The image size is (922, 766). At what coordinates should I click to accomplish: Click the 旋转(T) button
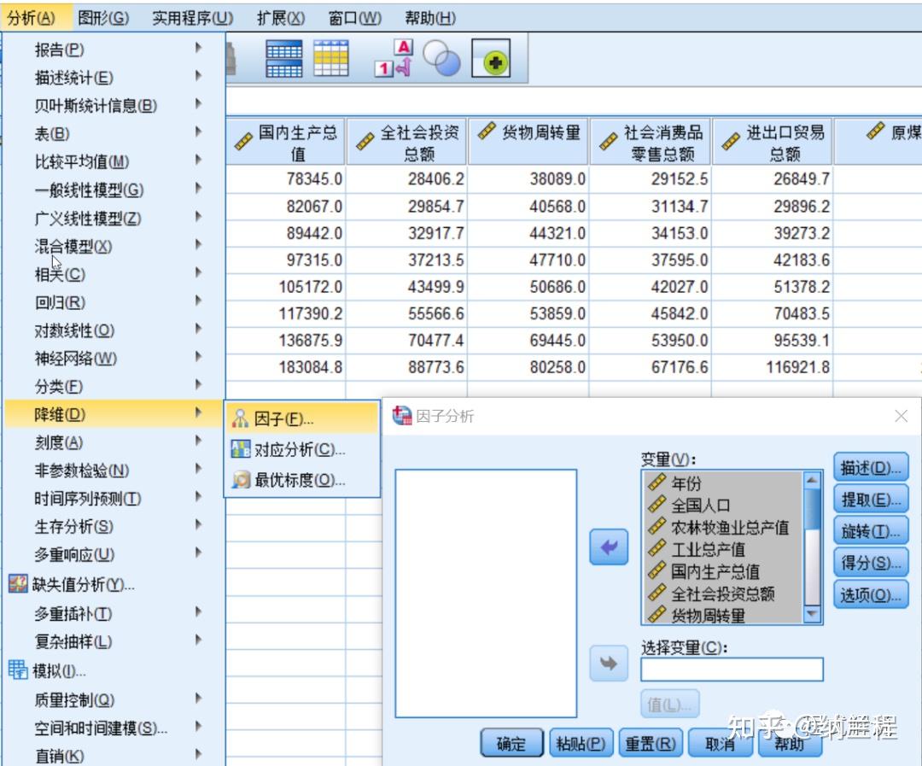pos(871,531)
